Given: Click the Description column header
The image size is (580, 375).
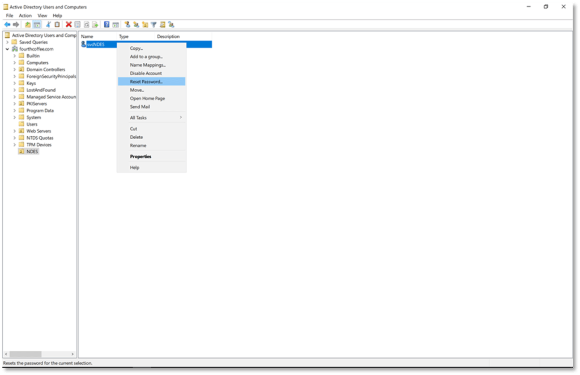Looking at the screenshot, I should coord(168,37).
